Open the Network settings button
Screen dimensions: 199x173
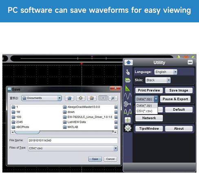[149, 118]
